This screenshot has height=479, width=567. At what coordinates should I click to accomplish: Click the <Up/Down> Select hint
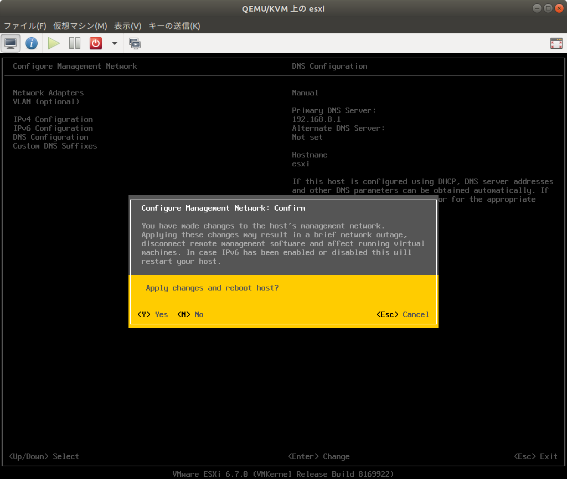(x=44, y=456)
